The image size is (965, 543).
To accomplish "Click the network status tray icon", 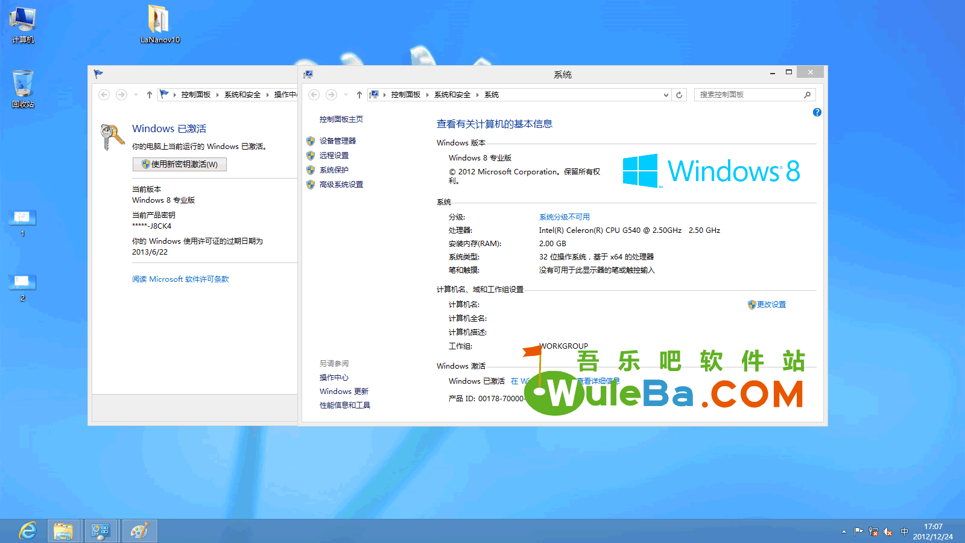I will tap(873, 532).
